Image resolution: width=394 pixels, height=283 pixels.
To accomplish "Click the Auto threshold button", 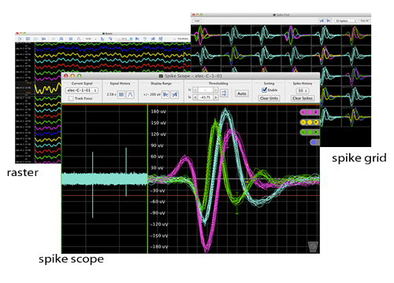I will [242, 94].
